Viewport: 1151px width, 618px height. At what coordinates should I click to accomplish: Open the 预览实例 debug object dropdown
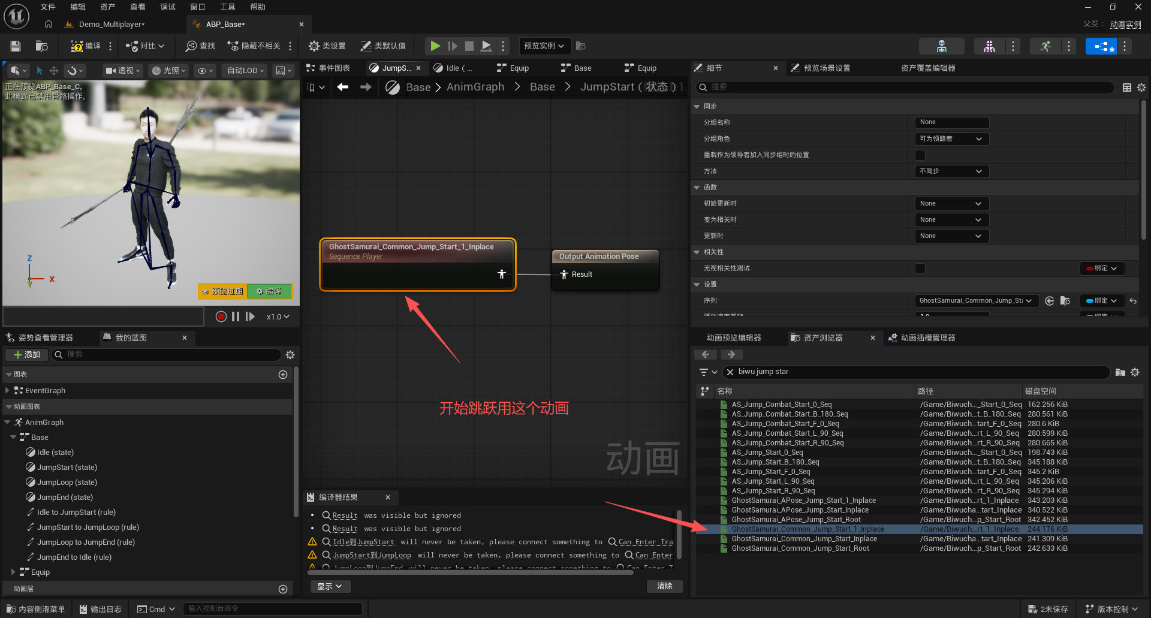pyautogui.click(x=544, y=46)
